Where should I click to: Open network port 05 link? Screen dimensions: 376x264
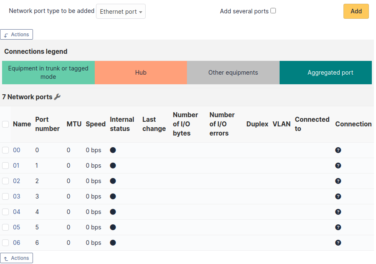17,227
